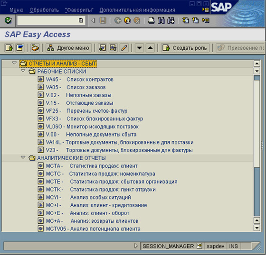Screen dimensions: 266x255
Task: Collapse the АНАЛИТИЧЕСКИЕ ОТЧЕТЫ folder
Action: pyautogui.click(x=23, y=157)
